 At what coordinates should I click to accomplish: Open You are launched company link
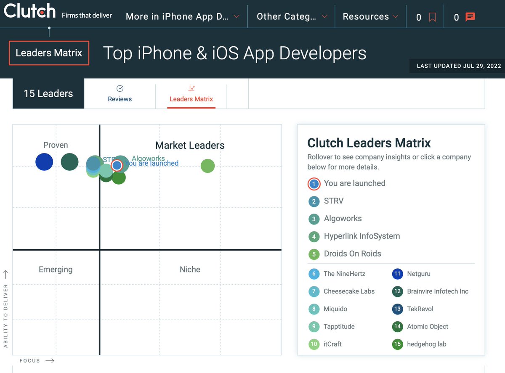tap(355, 183)
